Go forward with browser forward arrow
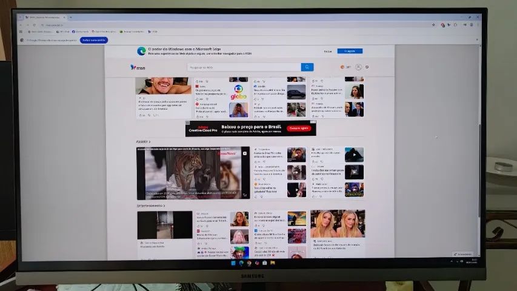Image resolution: width=517 pixels, height=291 pixels. 28,25
